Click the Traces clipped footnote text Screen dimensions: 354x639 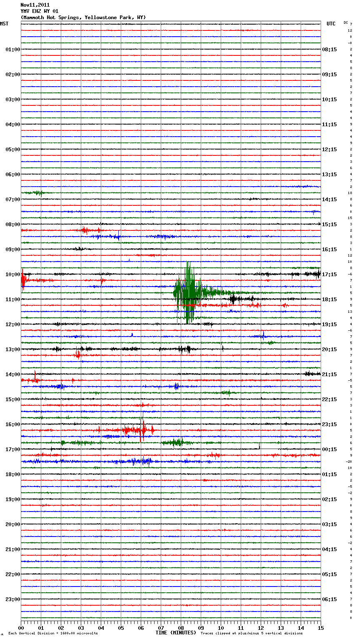coord(252,634)
